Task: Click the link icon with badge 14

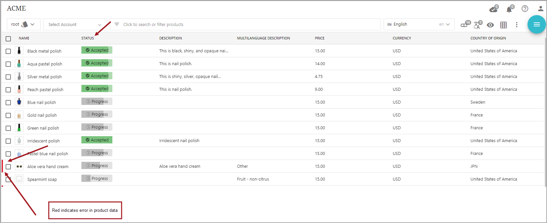Action: pos(465,25)
